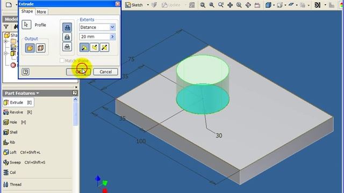
Task: Toggle the Match shape checkbox
Action: click(62, 61)
